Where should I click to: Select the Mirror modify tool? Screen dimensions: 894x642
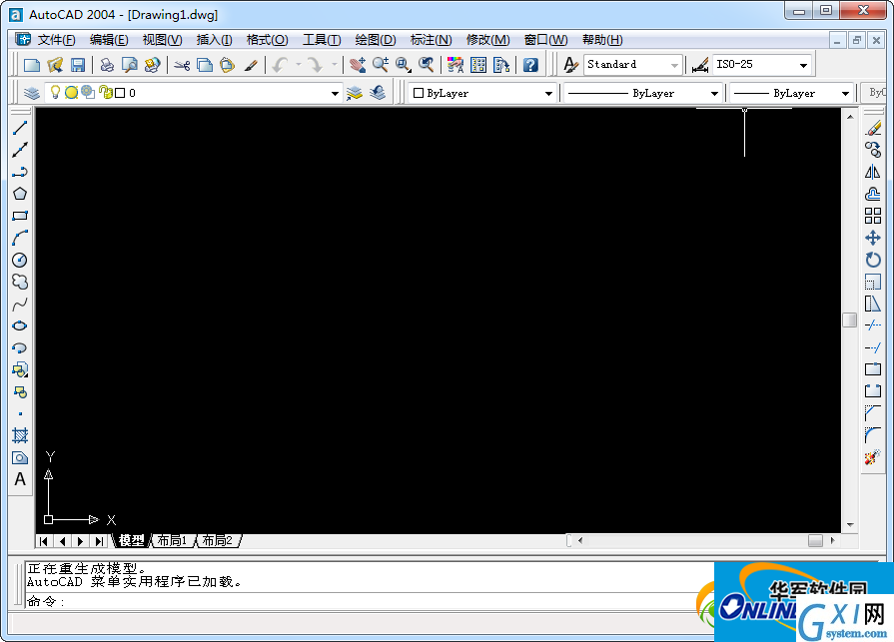(873, 172)
